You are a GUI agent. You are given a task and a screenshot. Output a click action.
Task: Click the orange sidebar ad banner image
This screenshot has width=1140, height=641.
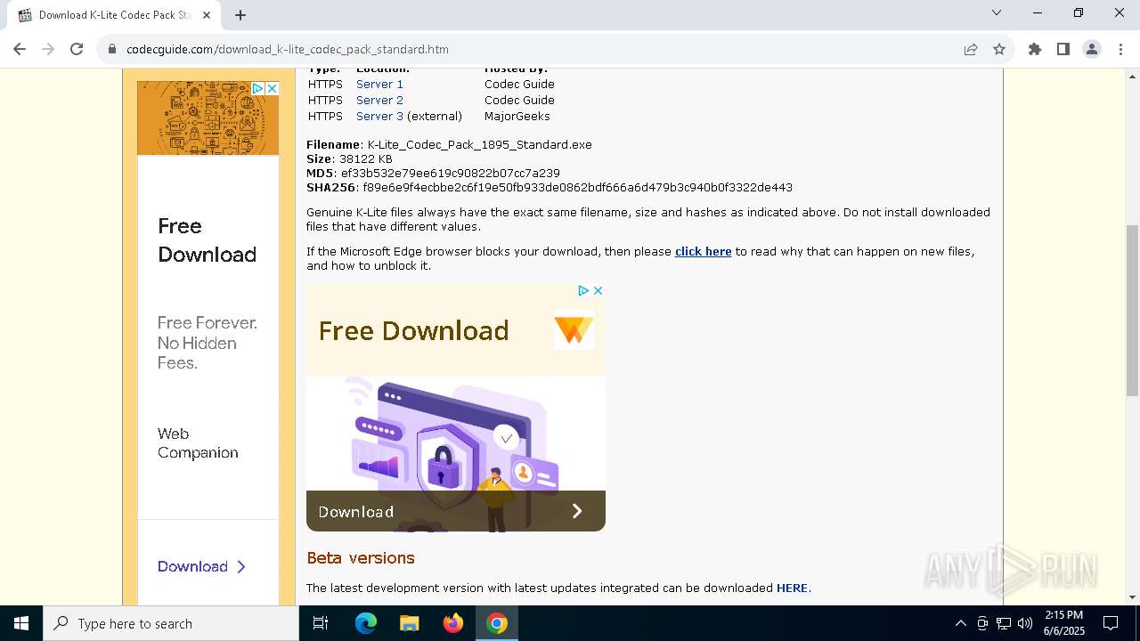point(208,118)
